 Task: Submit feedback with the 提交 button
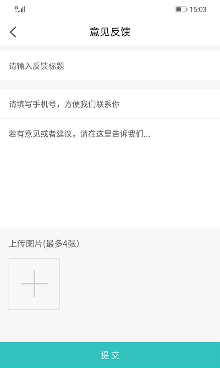pyautogui.click(x=110, y=355)
